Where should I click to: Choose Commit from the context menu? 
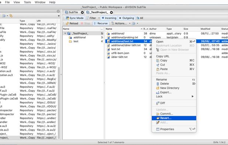[x=174, y=114]
